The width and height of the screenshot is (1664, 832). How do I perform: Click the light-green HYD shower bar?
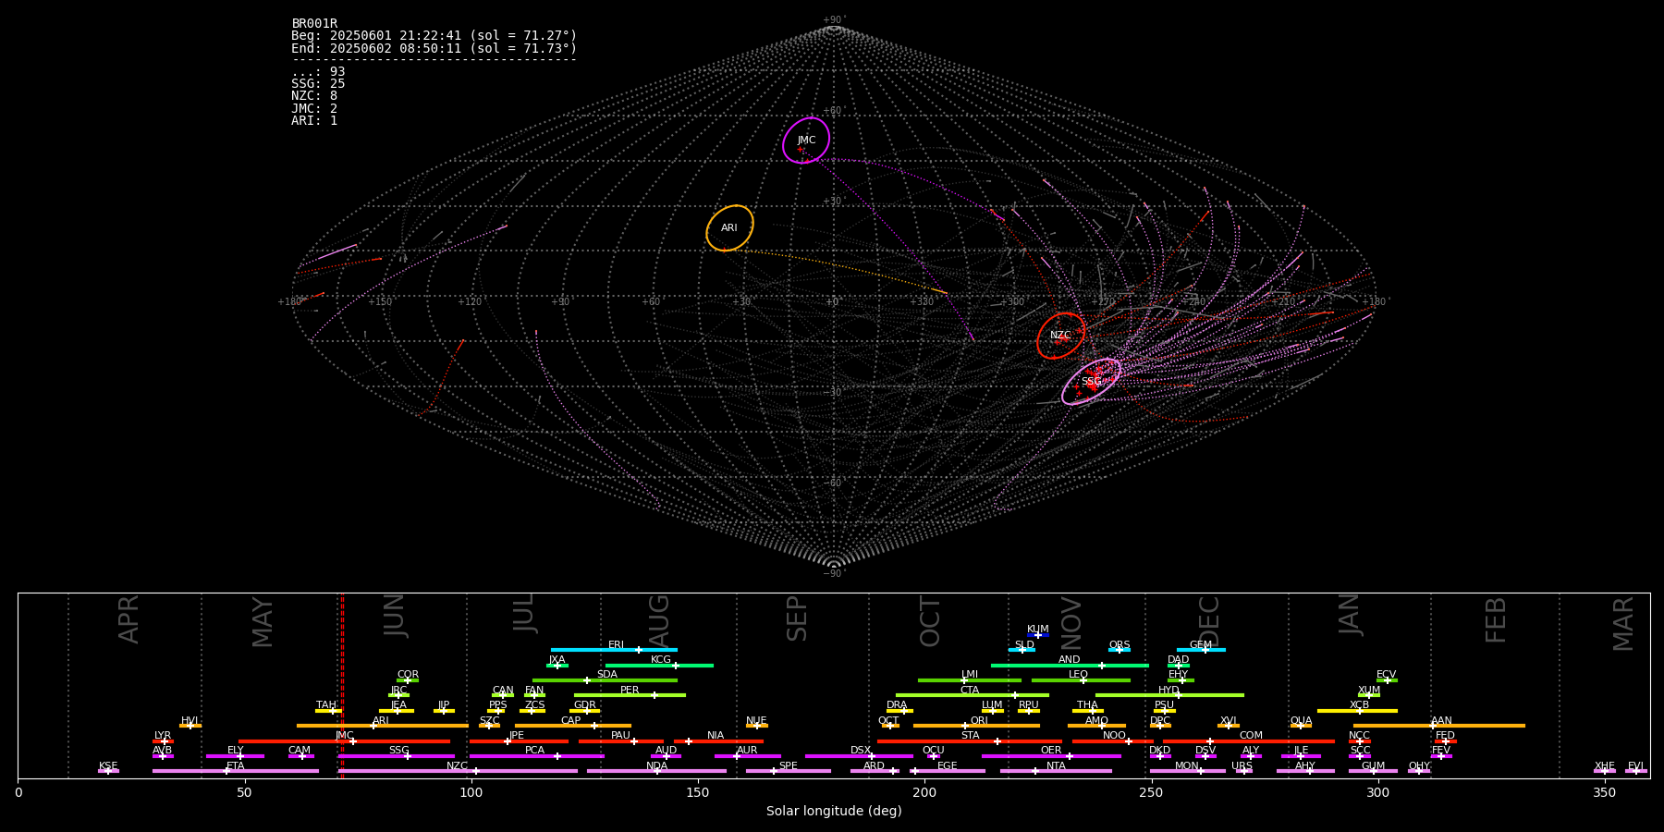(1169, 695)
